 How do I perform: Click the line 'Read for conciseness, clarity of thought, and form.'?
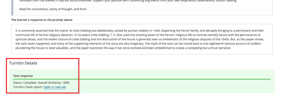pyautogui.click(x=53, y=9)
